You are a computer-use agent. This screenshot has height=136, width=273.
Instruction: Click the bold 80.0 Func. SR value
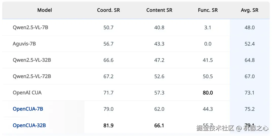click(x=208, y=93)
